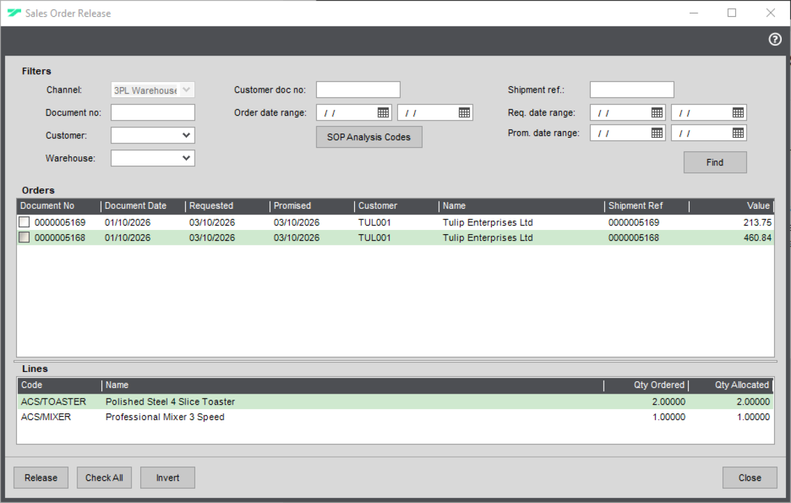791x503 pixels.
Task: Sort orders by Customer column header
Action: coord(397,206)
